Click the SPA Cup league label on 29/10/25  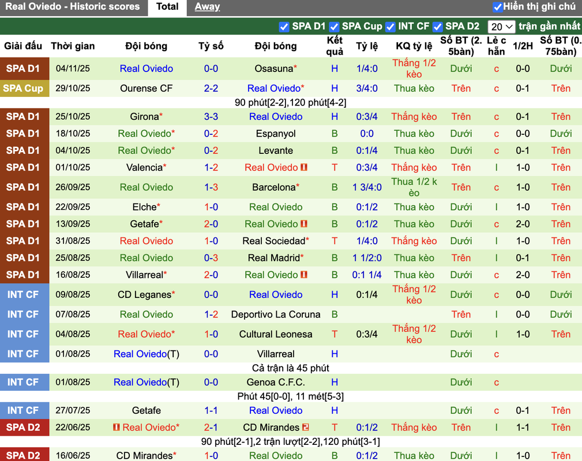click(23, 88)
